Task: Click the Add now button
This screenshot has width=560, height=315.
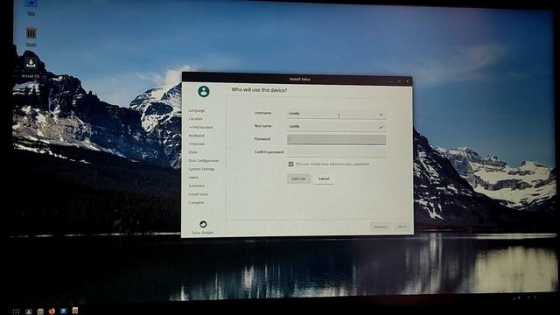Action: pyautogui.click(x=298, y=178)
